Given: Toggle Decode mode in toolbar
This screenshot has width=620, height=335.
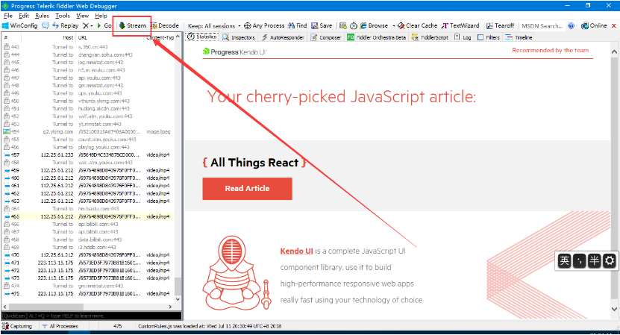Looking at the screenshot, I should [165, 25].
